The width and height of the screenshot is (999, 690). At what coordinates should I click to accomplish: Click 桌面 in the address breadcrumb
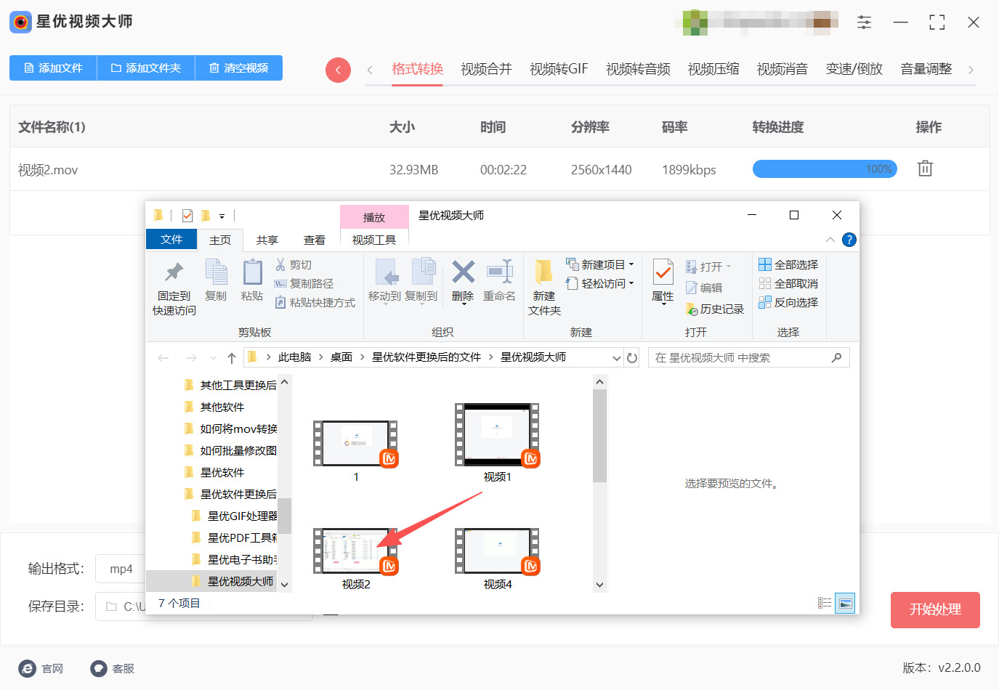(x=341, y=357)
